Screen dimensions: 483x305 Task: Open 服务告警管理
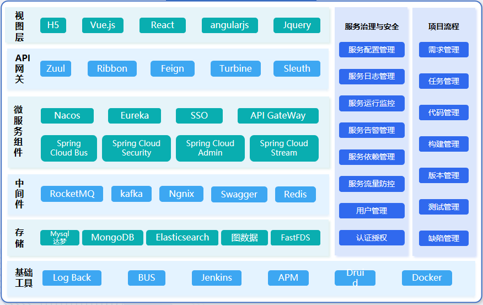pos(372,130)
